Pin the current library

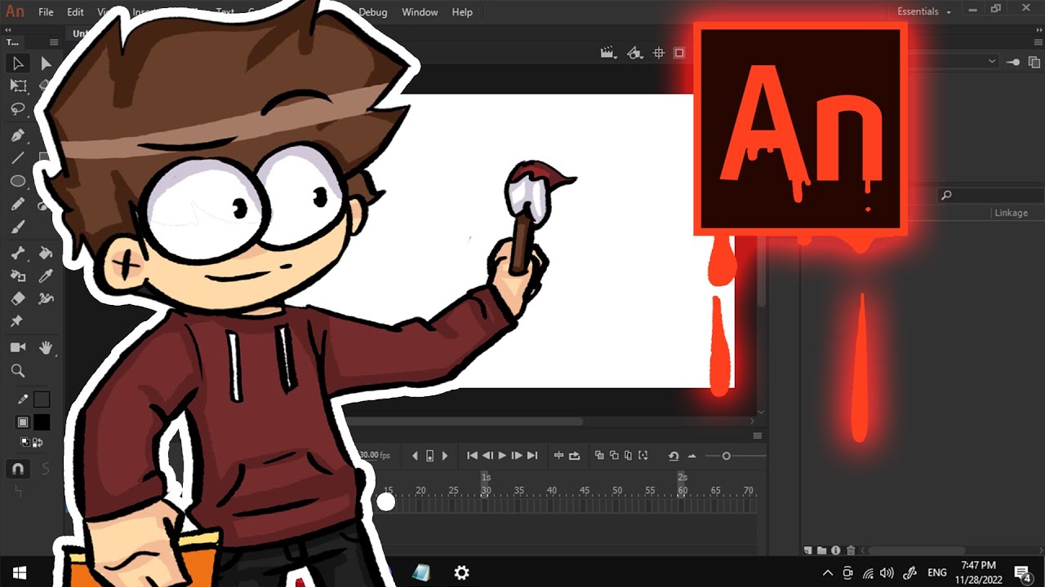1013,62
